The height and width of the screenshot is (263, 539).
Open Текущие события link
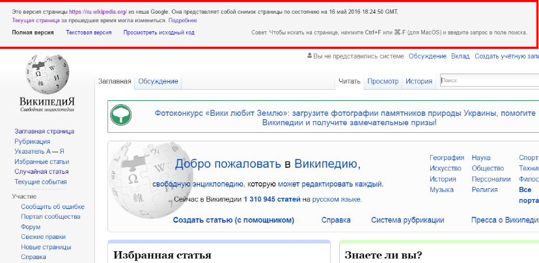pos(40,182)
